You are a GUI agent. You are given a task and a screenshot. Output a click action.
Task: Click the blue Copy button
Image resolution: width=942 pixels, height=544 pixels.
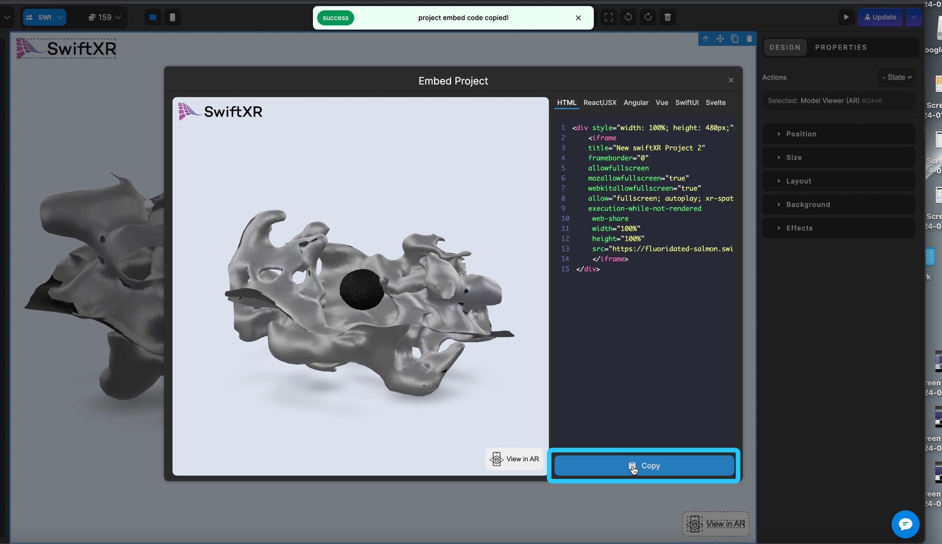point(644,466)
